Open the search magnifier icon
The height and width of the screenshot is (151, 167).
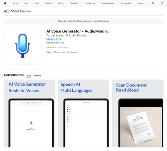[x=153, y=3]
